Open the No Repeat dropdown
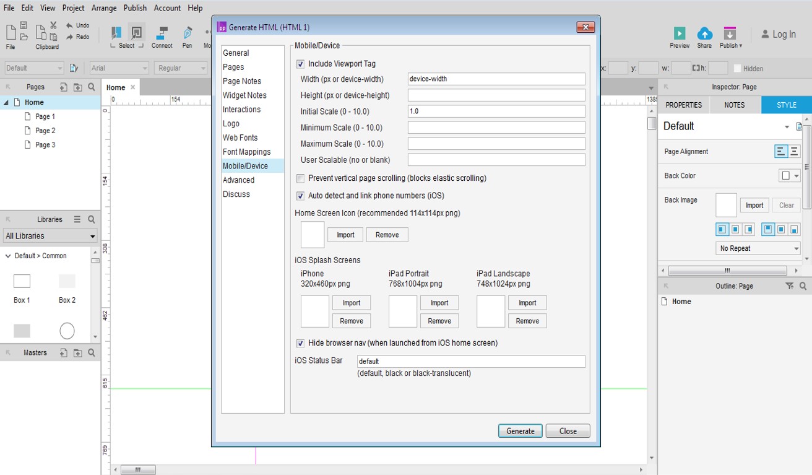Screen dimensions: 812x475 pos(758,248)
